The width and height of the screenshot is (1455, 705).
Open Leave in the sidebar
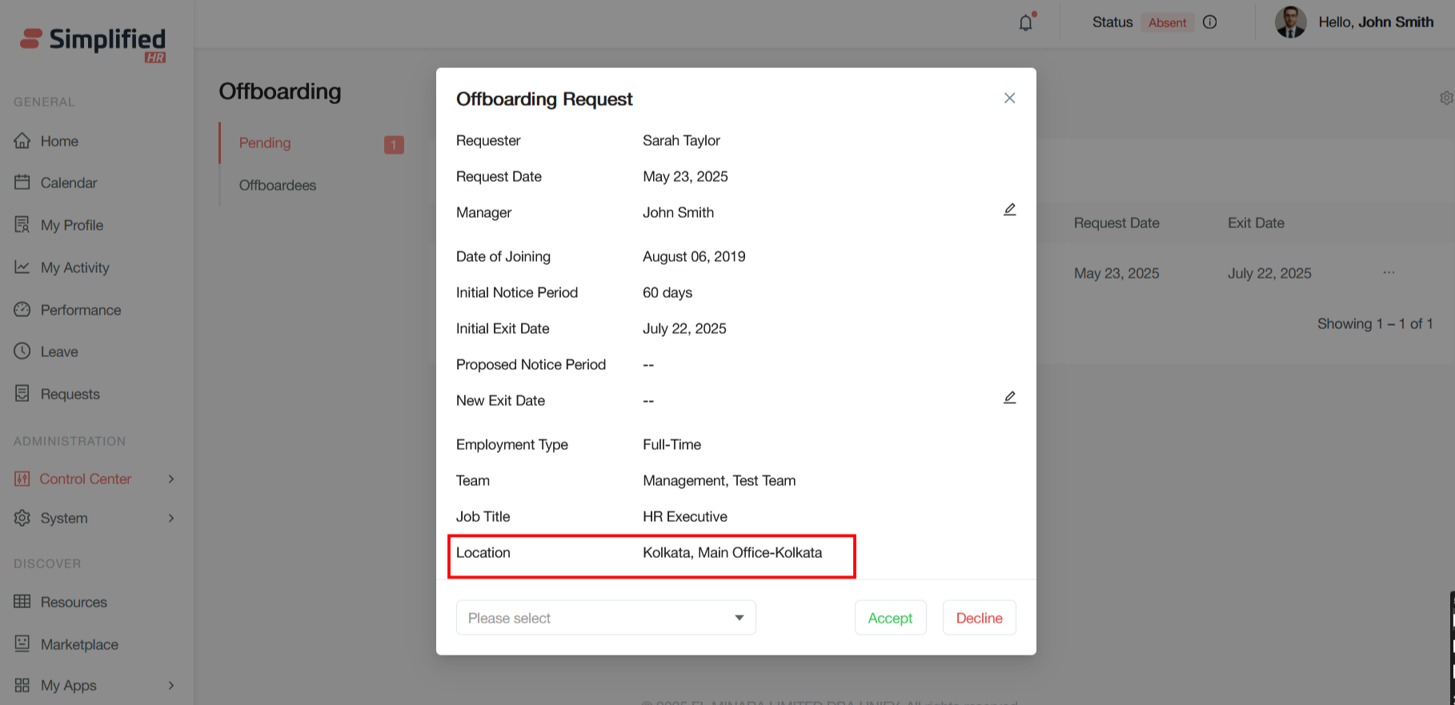pyautogui.click(x=59, y=351)
